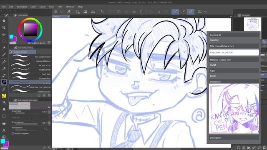Viewport: 267px width, 150px height.
Task: Click the Undo arrow icon
Action: 102,12
